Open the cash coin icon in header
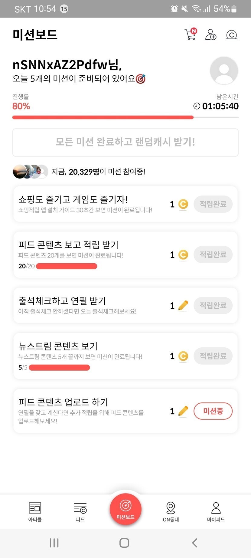Screen dimensions: 251x558 click(x=231, y=35)
